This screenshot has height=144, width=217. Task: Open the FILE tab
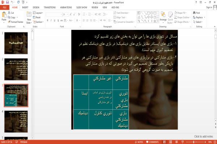5,8
